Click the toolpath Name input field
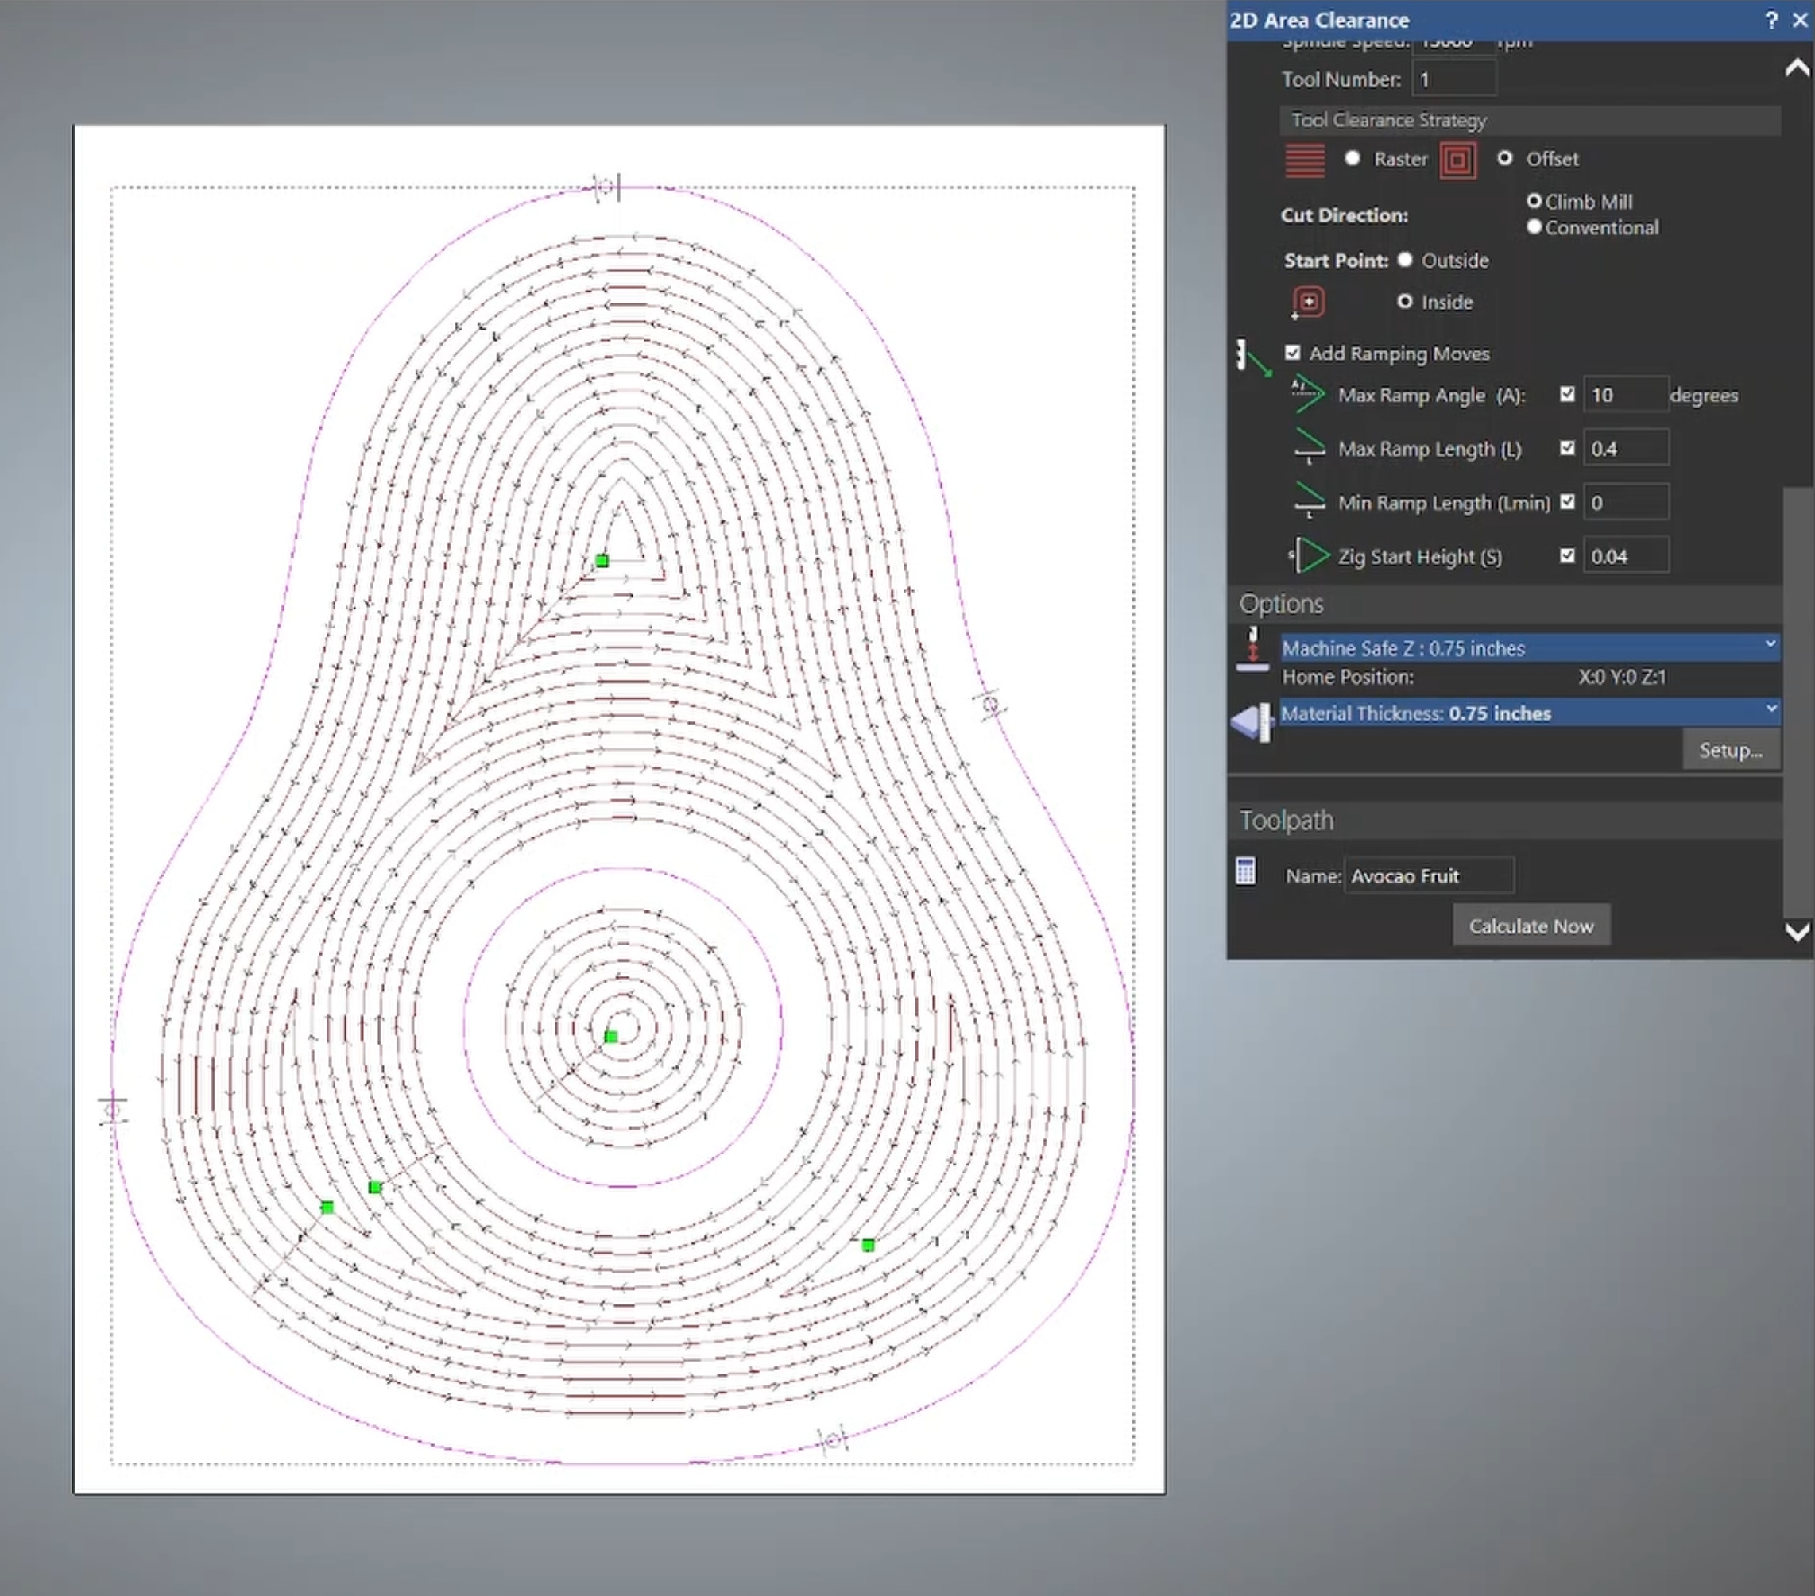The height and width of the screenshot is (1596, 1815). (x=1429, y=876)
